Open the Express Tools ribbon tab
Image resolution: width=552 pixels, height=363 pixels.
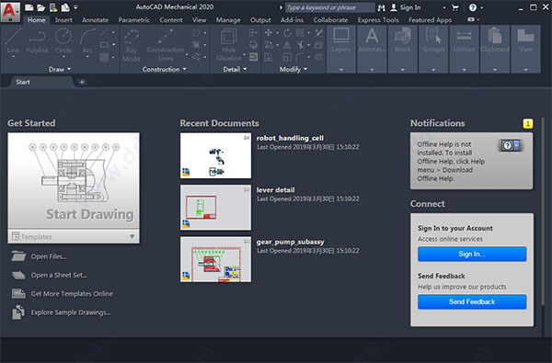[378, 20]
